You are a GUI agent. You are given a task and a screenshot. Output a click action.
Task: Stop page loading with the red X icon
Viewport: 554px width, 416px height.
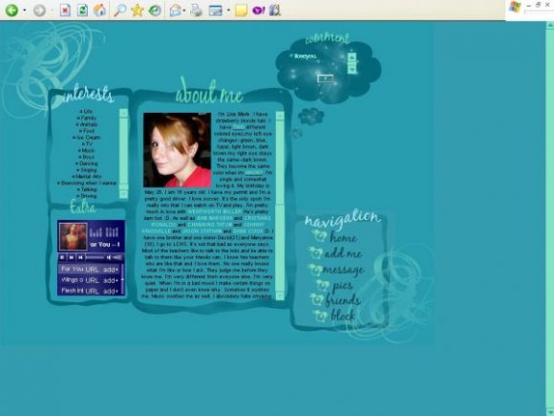tap(65, 10)
